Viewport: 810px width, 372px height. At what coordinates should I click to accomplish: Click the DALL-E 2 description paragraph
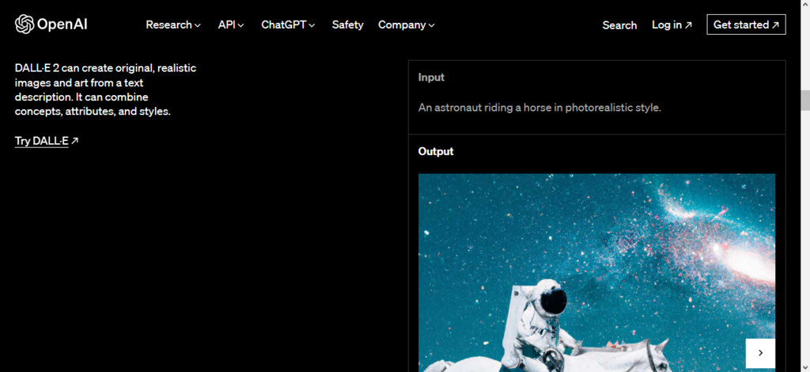[x=105, y=89]
